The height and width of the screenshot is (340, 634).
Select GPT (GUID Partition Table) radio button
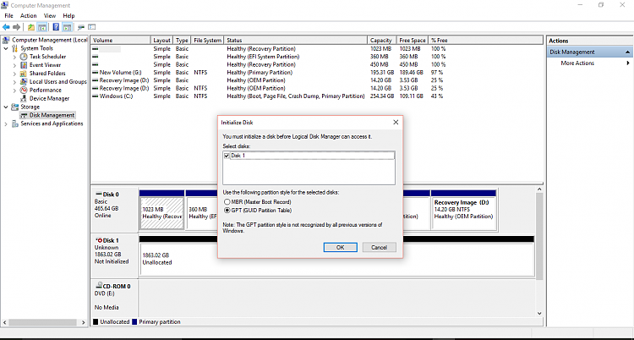(227, 211)
